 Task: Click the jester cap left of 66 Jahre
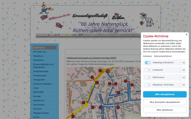(x=59, y=25)
